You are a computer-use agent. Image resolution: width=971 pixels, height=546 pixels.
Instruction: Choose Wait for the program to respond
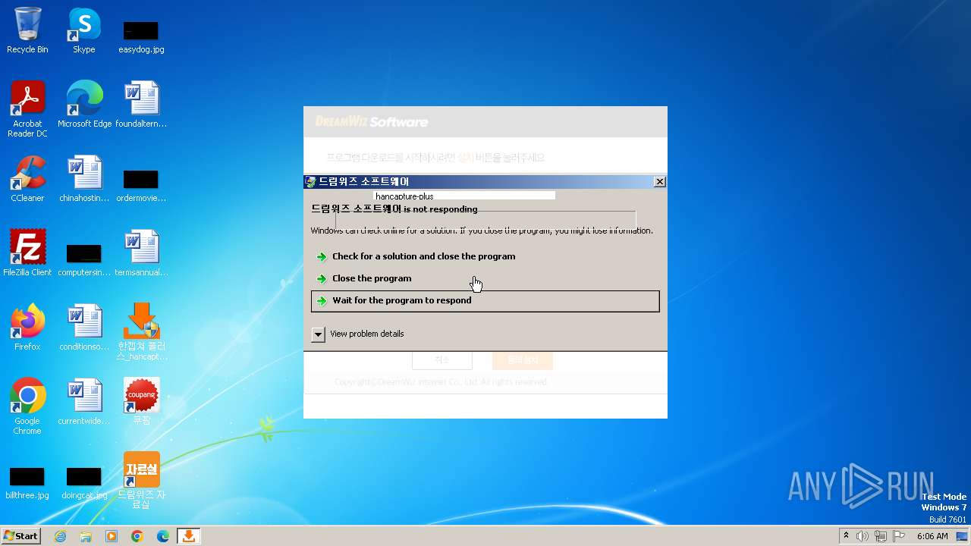pos(485,301)
